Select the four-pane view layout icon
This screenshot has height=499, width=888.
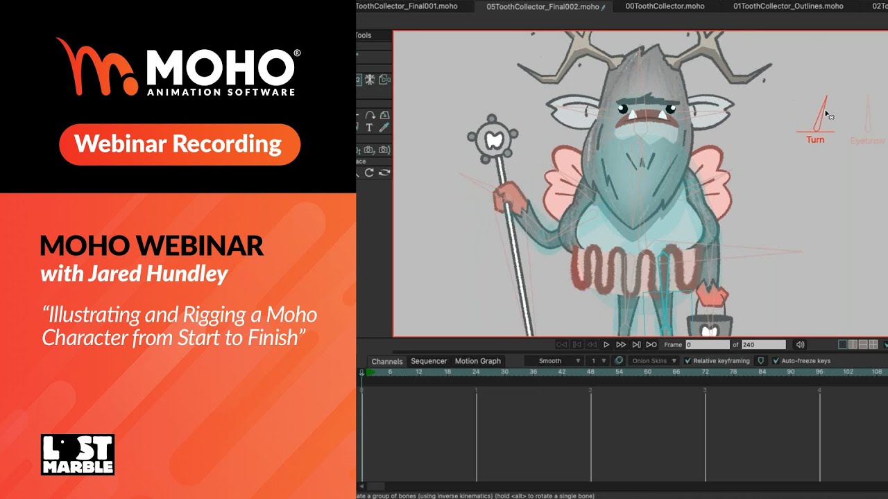click(873, 344)
